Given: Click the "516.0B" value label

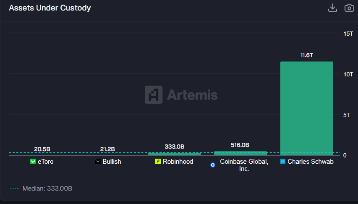Looking at the screenshot, I should click(240, 145).
